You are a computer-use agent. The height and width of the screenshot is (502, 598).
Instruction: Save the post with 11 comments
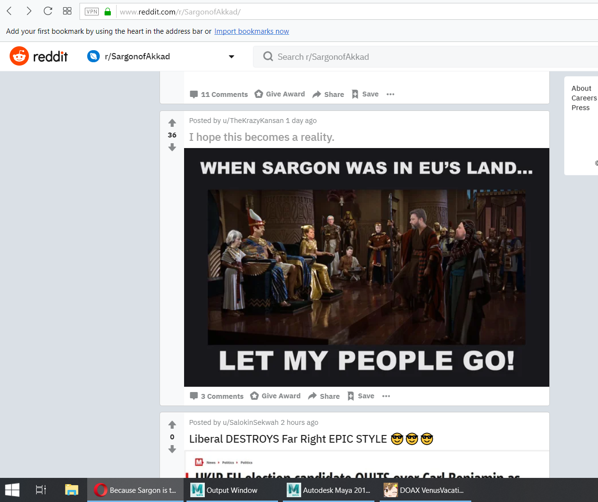point(365,94)
